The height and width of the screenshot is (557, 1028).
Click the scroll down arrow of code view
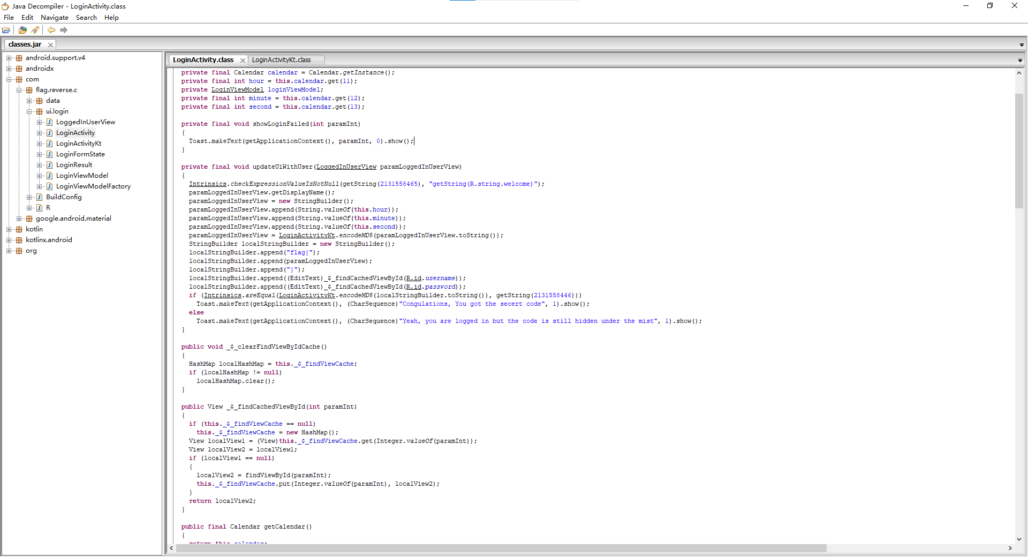coord(1019,539)
